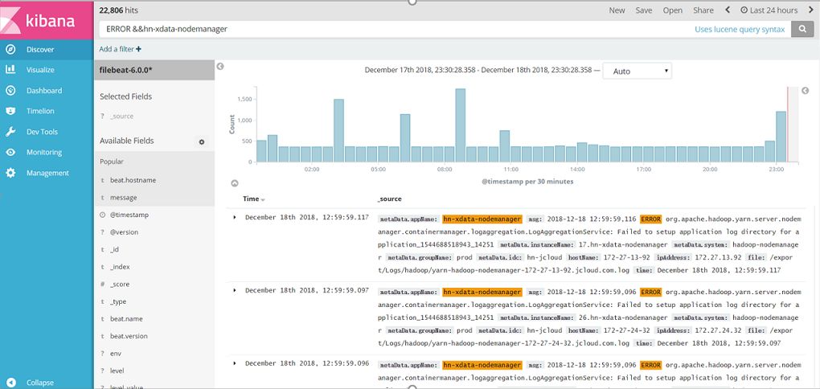The image size is (820, 389).
Task: Click the arrow icon above the Time column
Action: [x=235, y=183]
